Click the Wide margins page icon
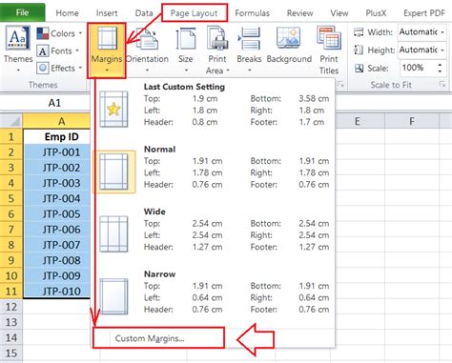 pyautogui.click(x=113, y=234)
